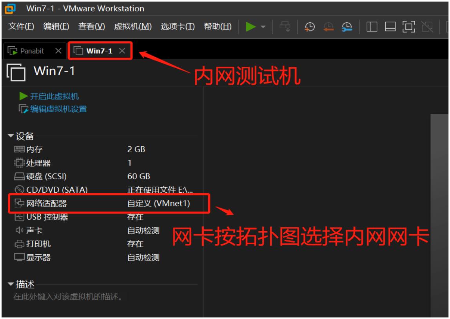This screenshot has height=319, width=450.
Task: Collapse the 描述 section
Action: pos(11,284)
